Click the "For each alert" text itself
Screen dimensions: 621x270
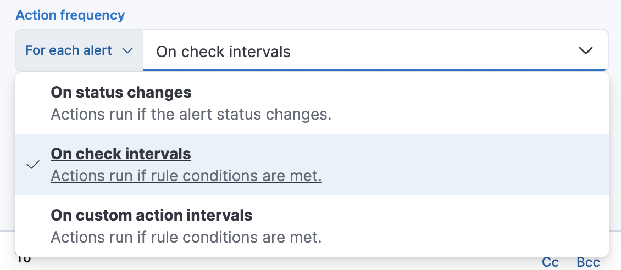(x=69, y=50)
